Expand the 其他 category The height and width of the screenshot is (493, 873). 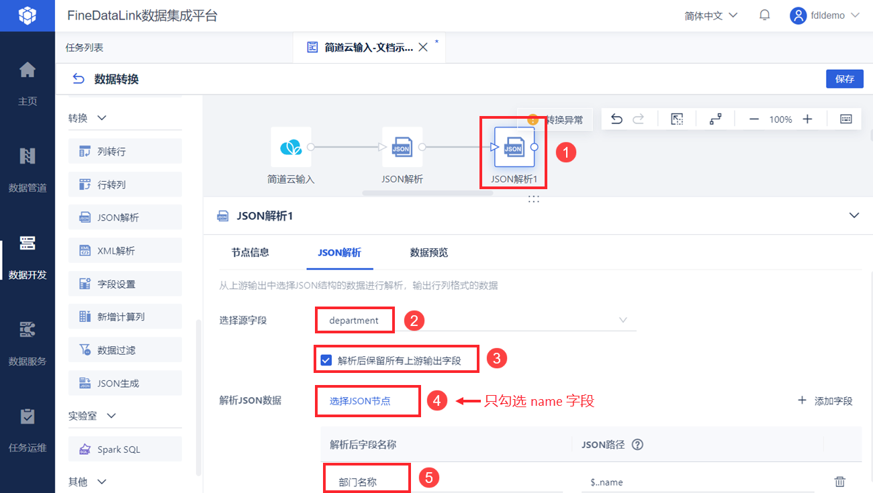pos(102,482)
